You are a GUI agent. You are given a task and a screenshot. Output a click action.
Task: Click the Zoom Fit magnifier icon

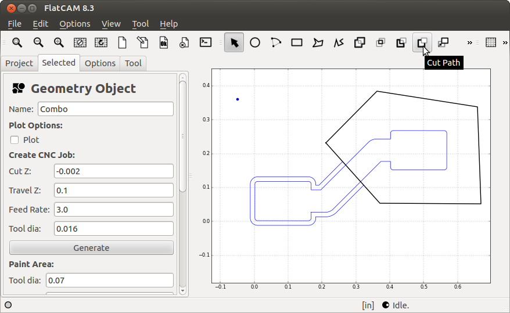[17, 42]
